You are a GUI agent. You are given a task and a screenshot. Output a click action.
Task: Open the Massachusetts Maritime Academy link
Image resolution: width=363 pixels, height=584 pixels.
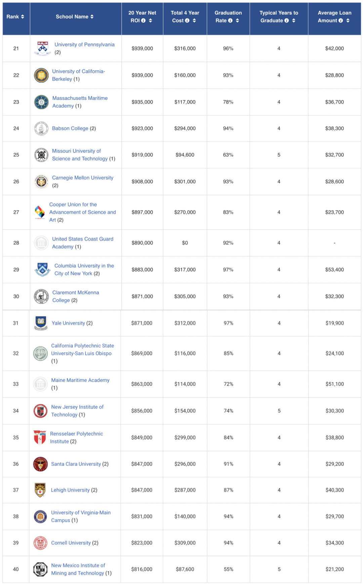point(80,102)
